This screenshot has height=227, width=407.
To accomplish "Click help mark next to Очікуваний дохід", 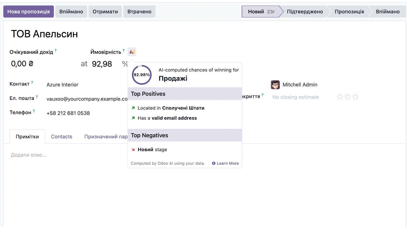I will [x=56, y=50].
